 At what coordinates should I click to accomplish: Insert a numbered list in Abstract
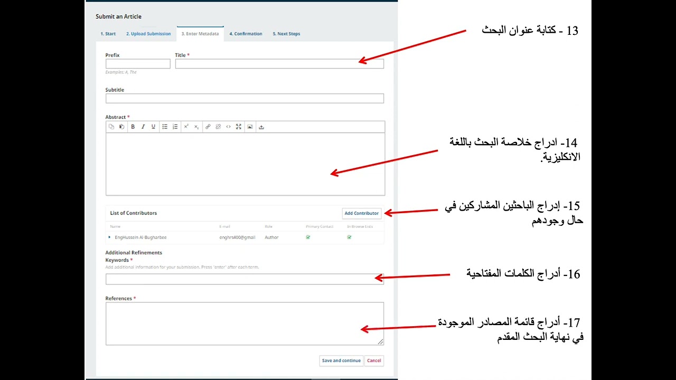(x=175, y=127)
